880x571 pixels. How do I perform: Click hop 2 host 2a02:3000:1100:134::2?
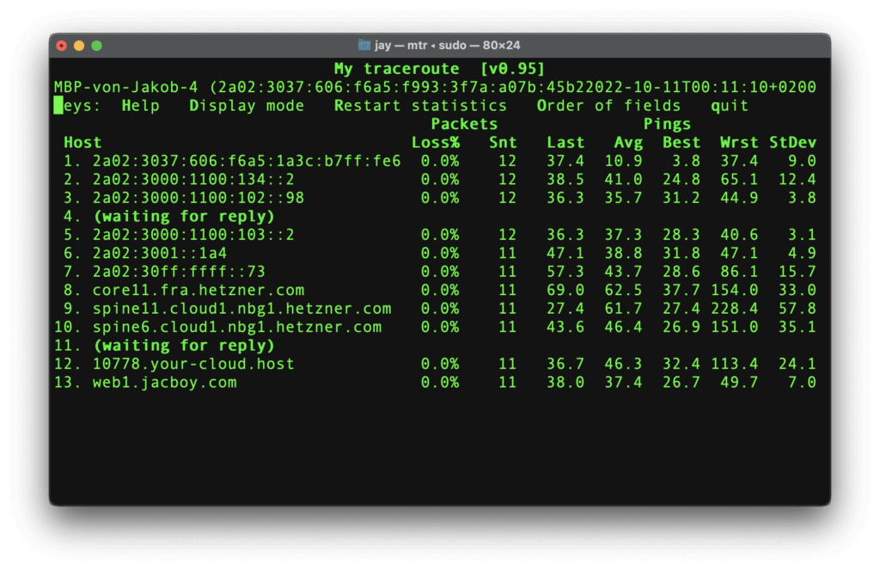coord(193,180)
